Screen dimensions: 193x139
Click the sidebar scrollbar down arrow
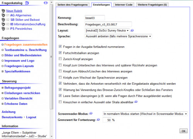pyautogui.click(x=51, y=136)
